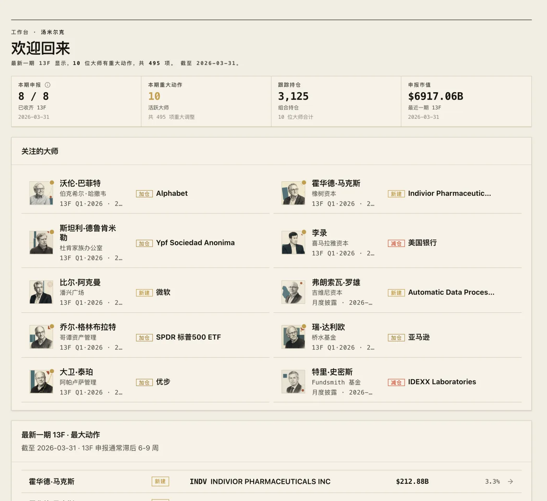Click the 新建 tag beside Indivior Pharmaceutic...
This screenshot has height=501, width=547.
tap(396, 194)
